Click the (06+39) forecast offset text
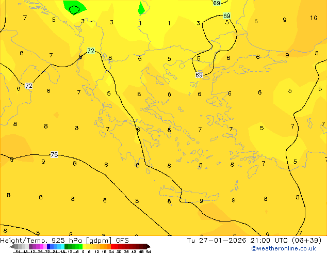 [306, 240]
